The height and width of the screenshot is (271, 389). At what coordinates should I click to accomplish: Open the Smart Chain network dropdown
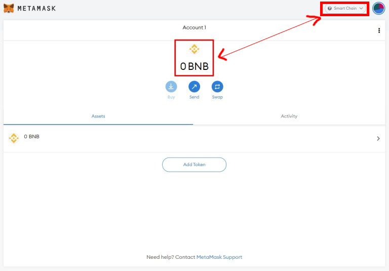(x=345, y=9)
